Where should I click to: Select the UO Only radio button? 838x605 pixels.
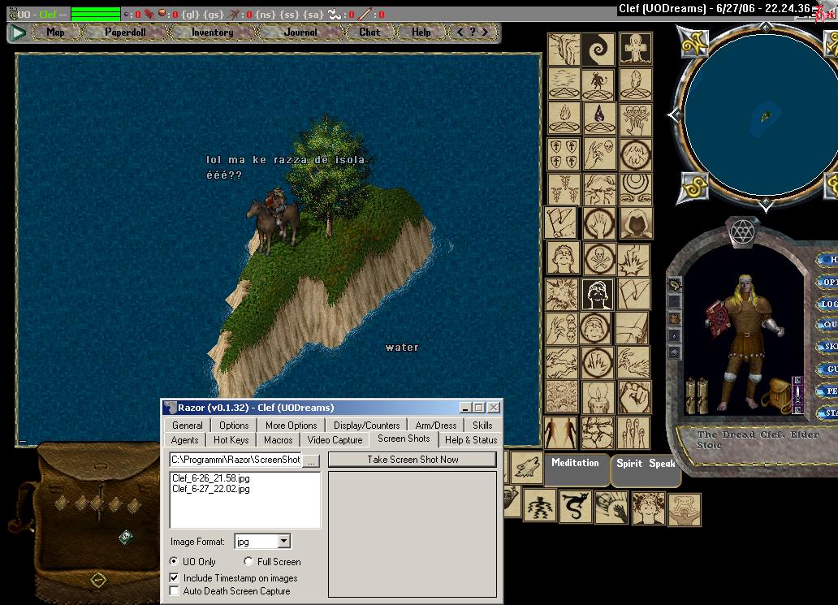[174, 561]
